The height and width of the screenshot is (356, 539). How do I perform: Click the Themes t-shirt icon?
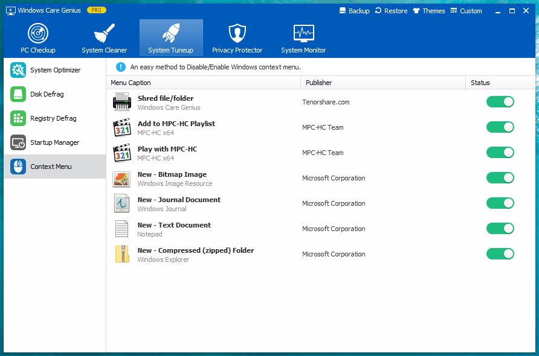[416, 10]
